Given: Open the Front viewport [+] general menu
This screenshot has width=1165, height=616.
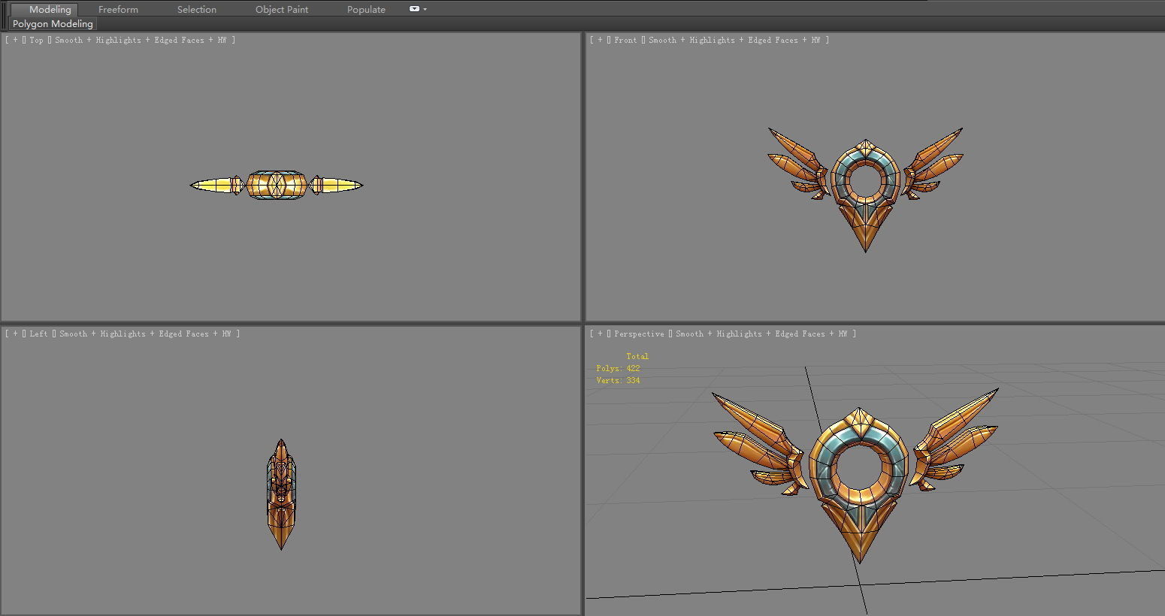Looking at the screenshot, I should 601,40.
